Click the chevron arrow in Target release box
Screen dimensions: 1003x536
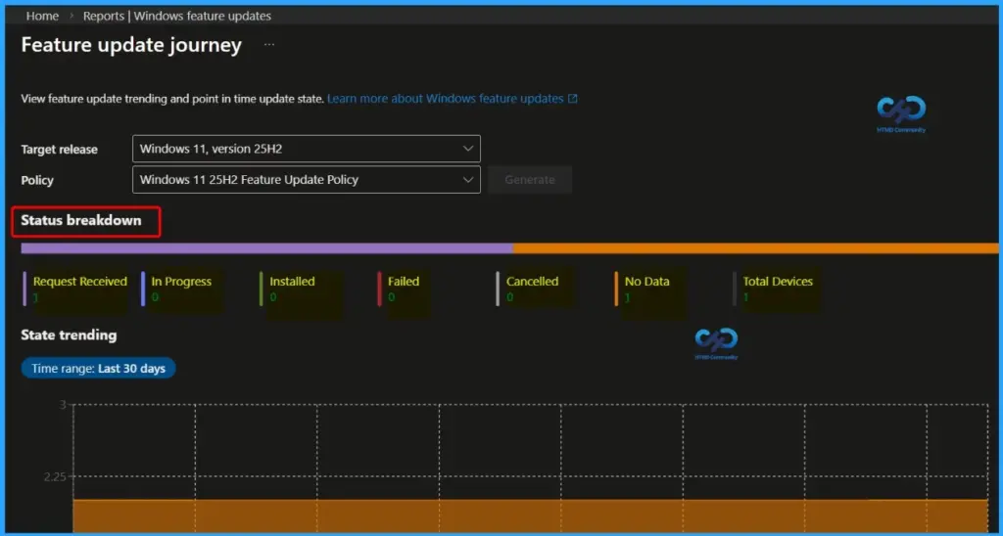point(468,149)
